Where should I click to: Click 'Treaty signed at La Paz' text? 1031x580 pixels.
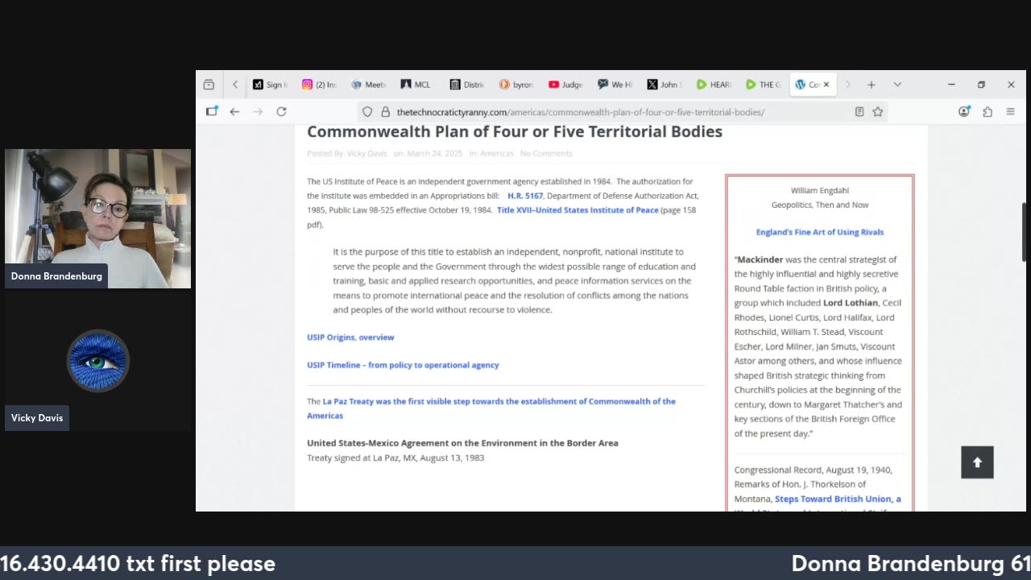[x=395, y=458]
